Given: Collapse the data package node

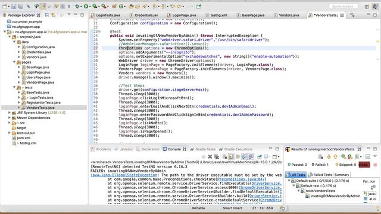Looking at the screenshot, I should tap(14, 42).
